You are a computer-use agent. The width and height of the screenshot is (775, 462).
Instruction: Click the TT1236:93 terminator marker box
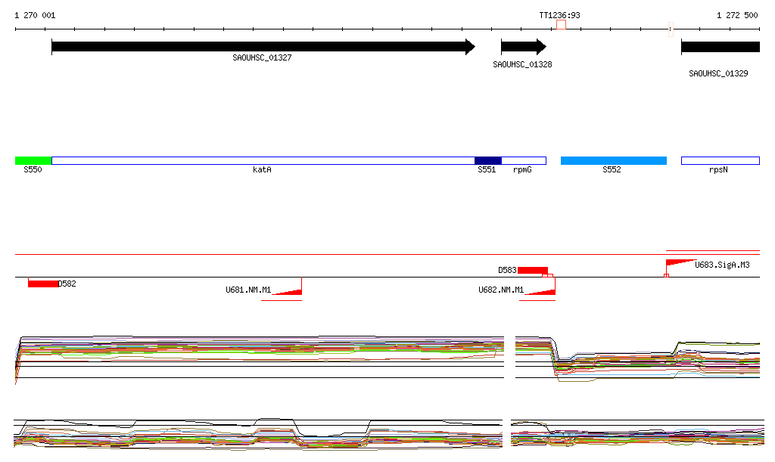pyautogui.click(x=561, y=25)
